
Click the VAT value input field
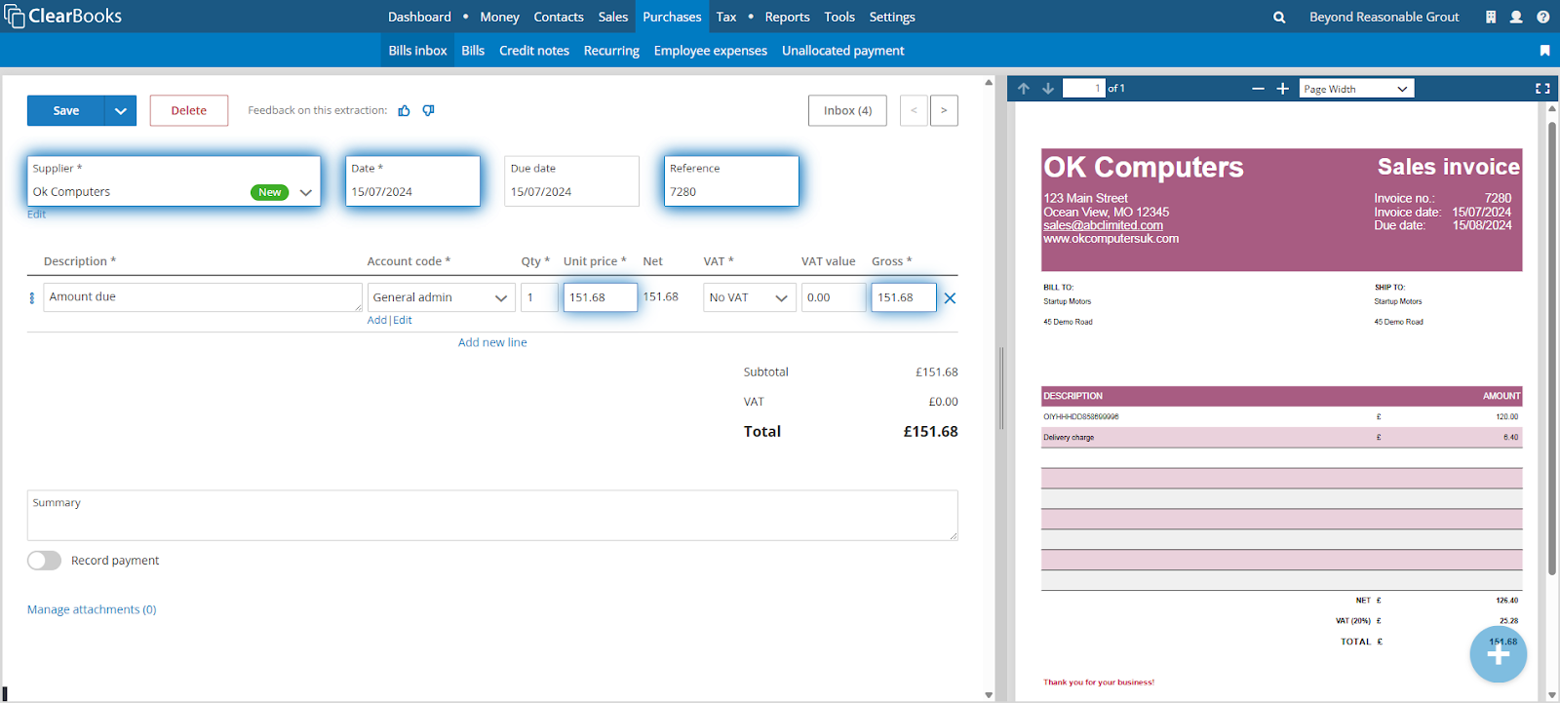833,297
